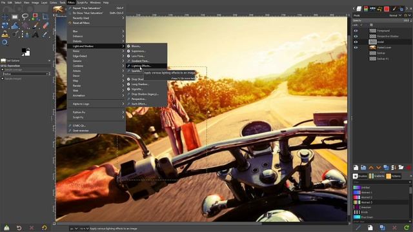413x232 pixels.
Task: Open the unit dropdown in status bar
Action: point(74,229)
